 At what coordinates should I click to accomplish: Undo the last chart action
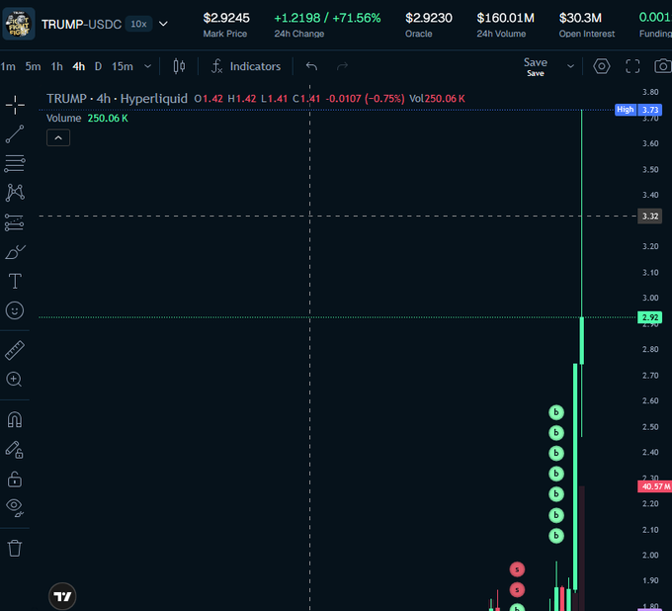(x=311, y=66)
